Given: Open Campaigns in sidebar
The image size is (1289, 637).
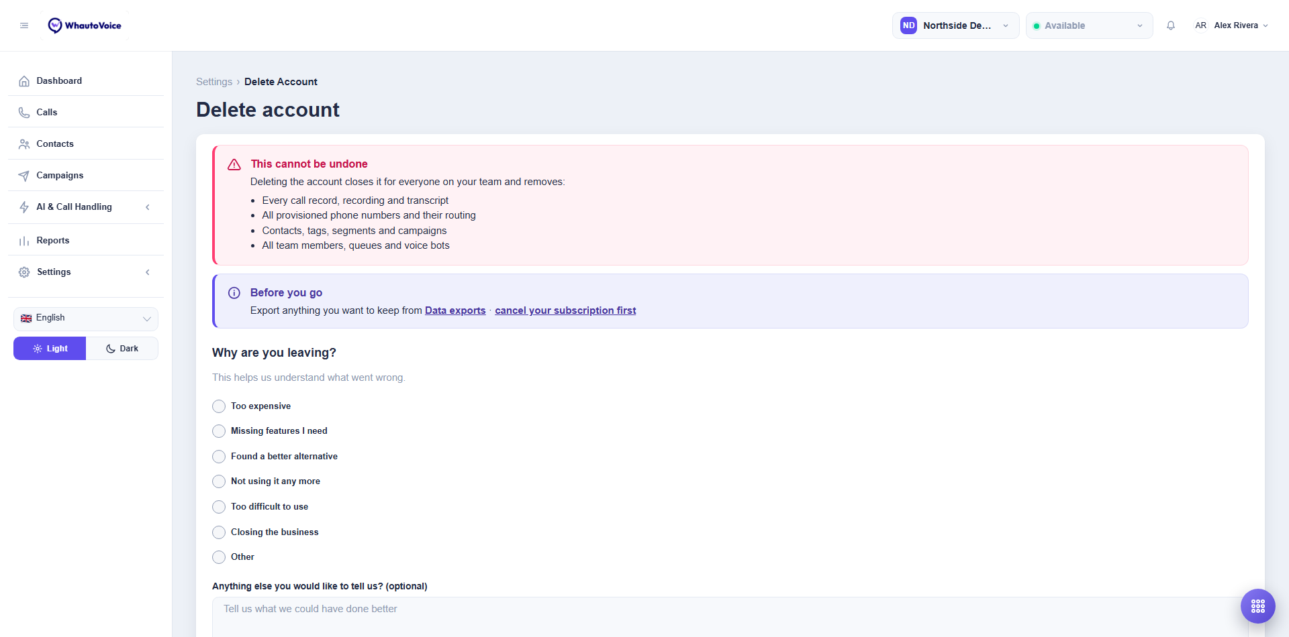Looking at the screenshot, I should click(86, 175).
